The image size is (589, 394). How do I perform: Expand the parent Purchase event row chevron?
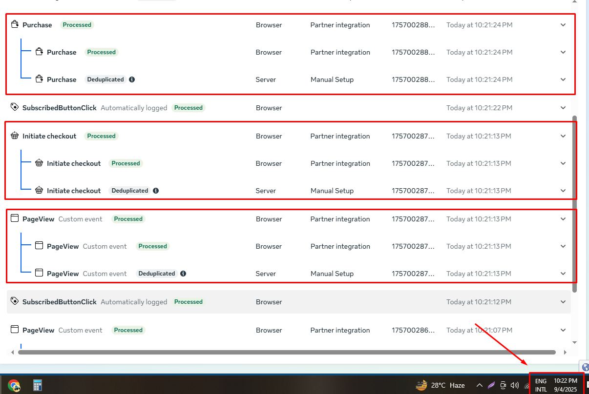pyautogui.click(x=563, y=25)
